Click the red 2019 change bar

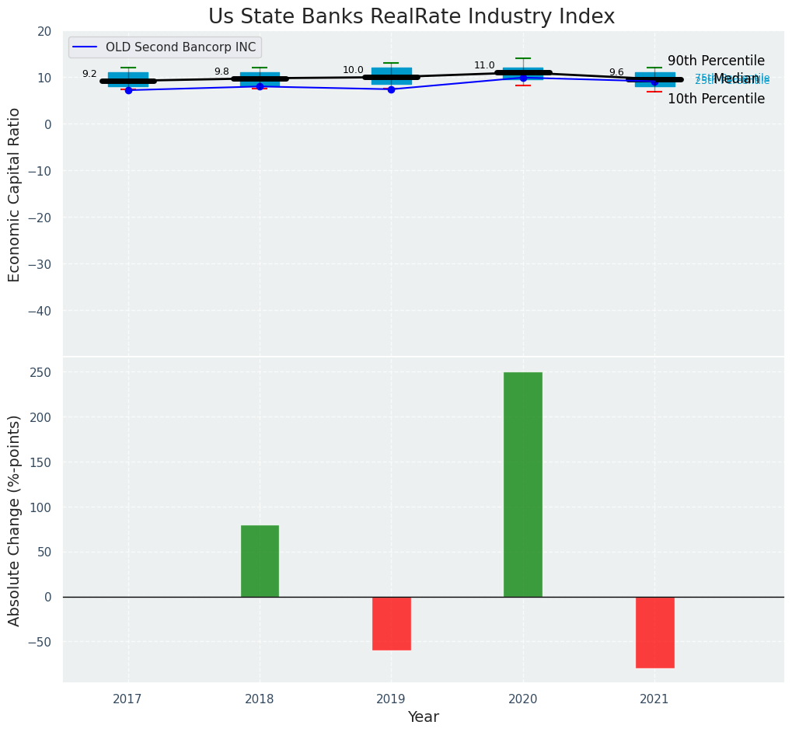(391, 623)
